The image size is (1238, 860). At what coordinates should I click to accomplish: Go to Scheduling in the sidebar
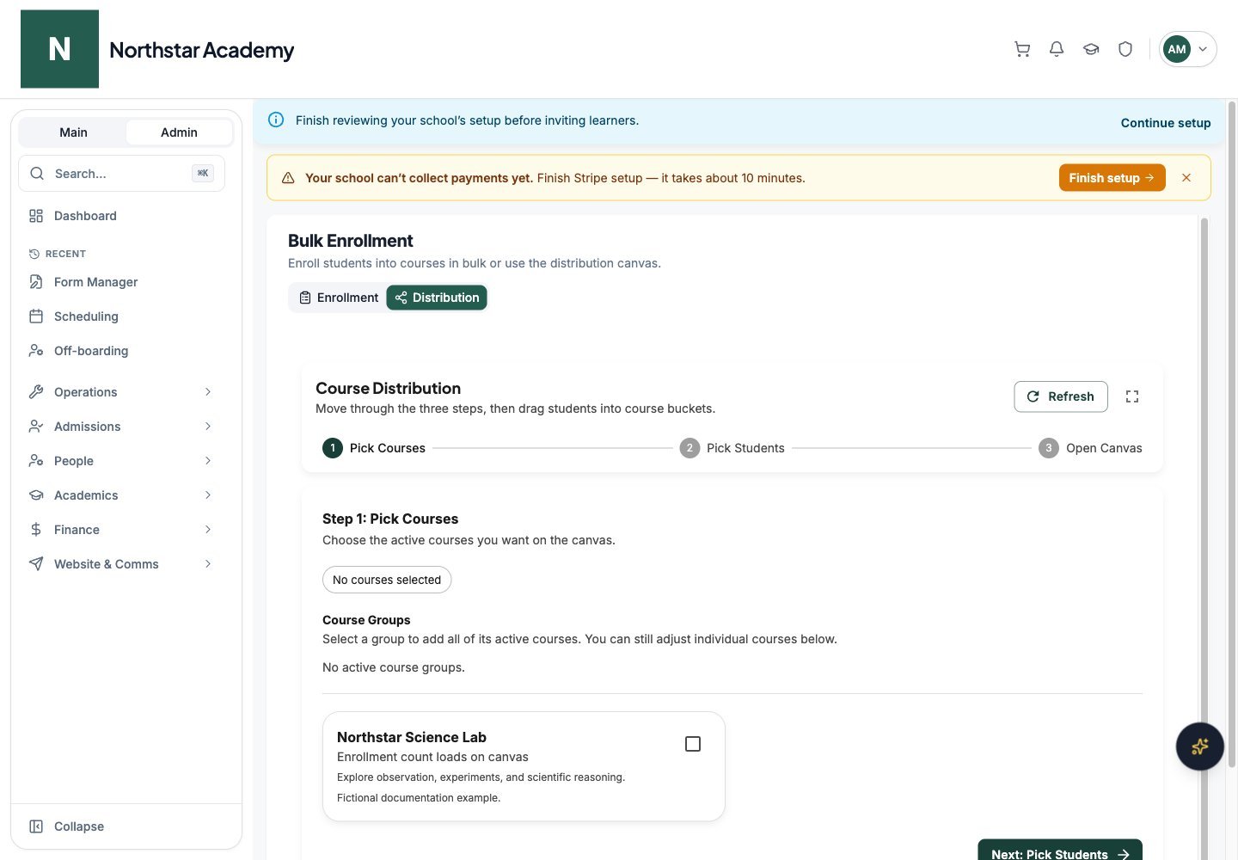point(121,316)
